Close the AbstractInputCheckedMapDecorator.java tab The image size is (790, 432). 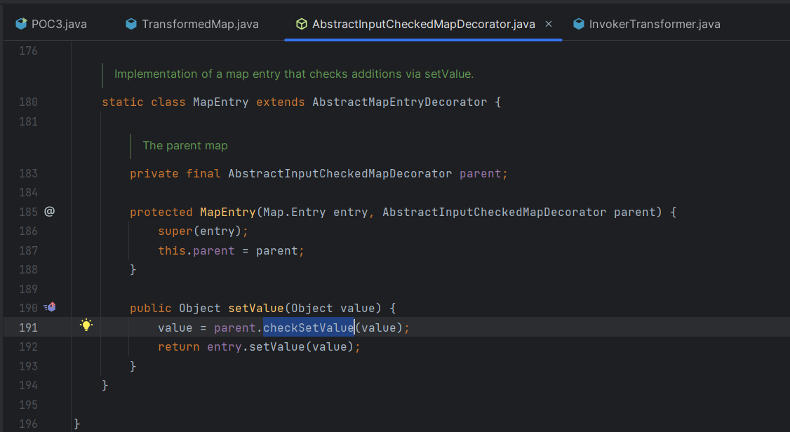pos(549,24)
